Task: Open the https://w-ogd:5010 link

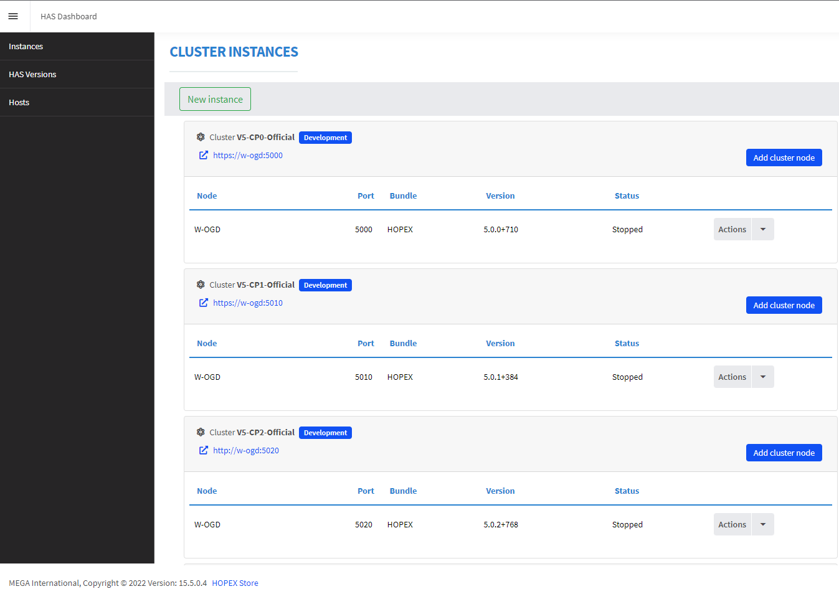Action: [x=248, y=303]
